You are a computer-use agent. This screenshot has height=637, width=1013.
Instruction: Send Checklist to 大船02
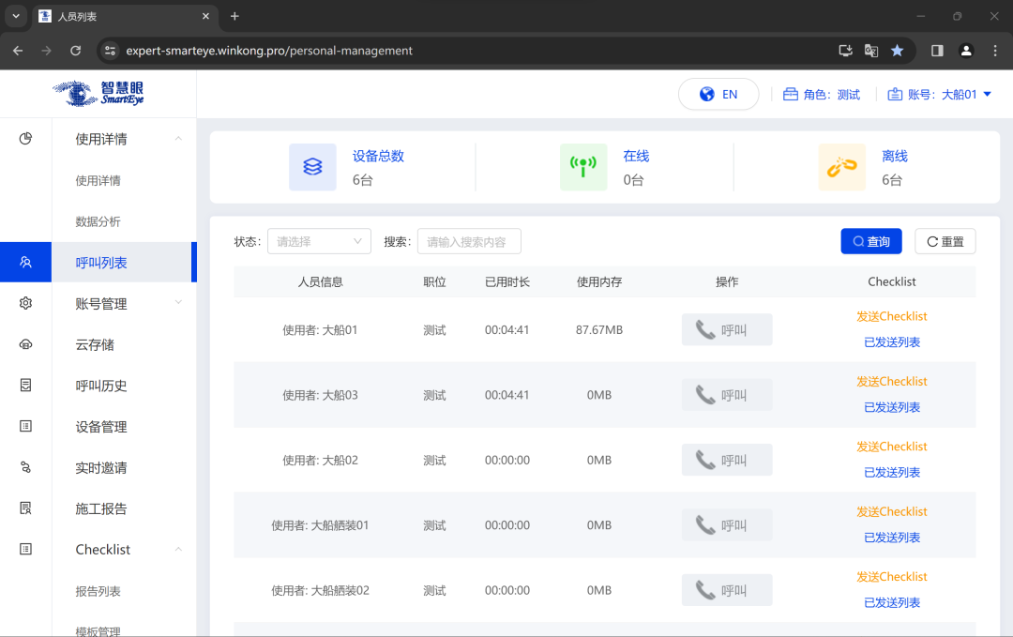click(x=892, y=447)
